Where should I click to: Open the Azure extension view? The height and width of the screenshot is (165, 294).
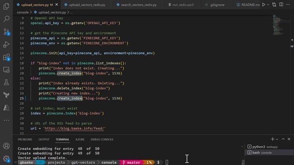click(x=6, y=108)
